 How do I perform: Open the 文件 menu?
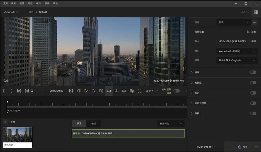click(x=6, y=3)
